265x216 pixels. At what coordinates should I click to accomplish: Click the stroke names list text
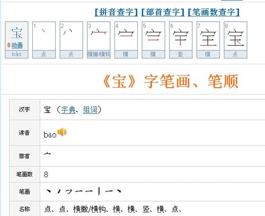pos(113,209)
